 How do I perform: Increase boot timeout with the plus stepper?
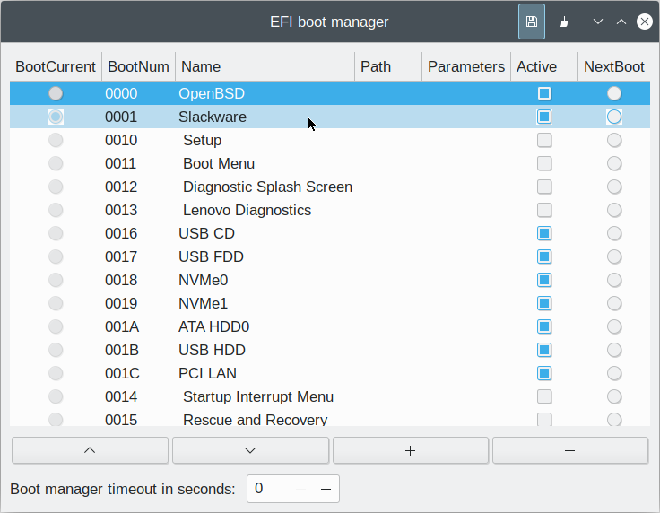pyautogui.click(x=326, y=489)
